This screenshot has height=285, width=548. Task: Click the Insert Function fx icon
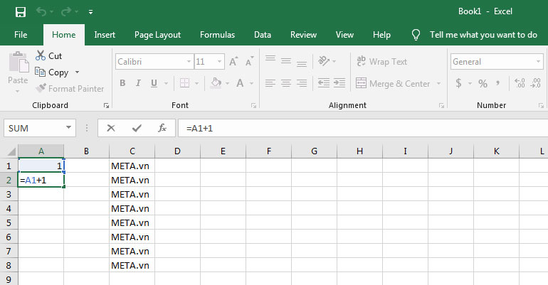tap(162, 128)
